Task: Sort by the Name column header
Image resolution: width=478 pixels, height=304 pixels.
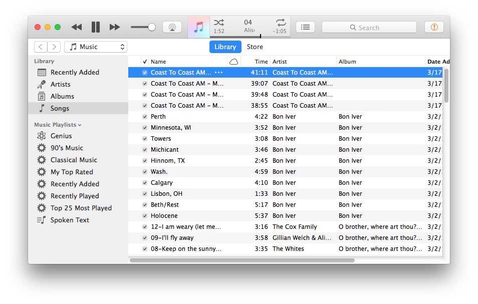Action: (188, 62)
